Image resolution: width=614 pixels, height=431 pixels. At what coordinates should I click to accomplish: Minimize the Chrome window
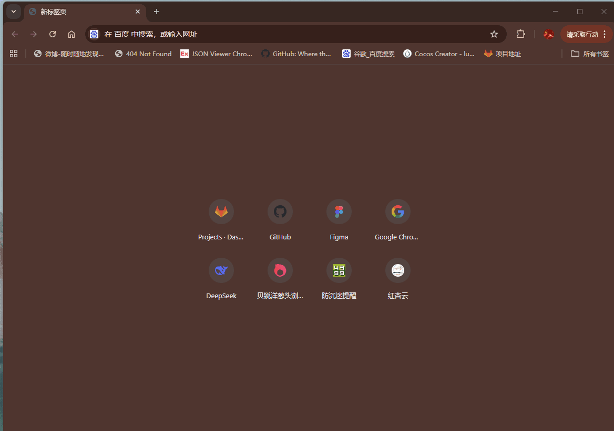point(555,12)
